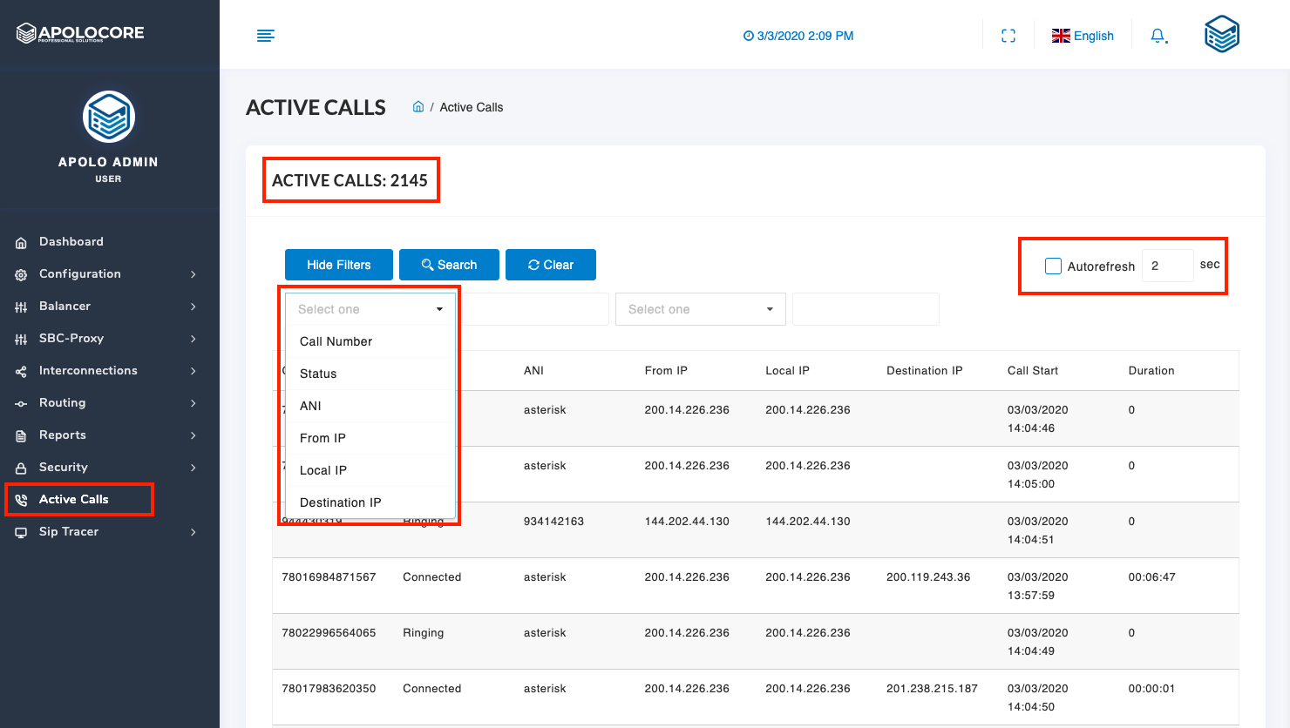The height and width of the screenshot is (728, 1290).
Task: Click the Apolocore logo in sidebar header
Action: tap(80, 33)
